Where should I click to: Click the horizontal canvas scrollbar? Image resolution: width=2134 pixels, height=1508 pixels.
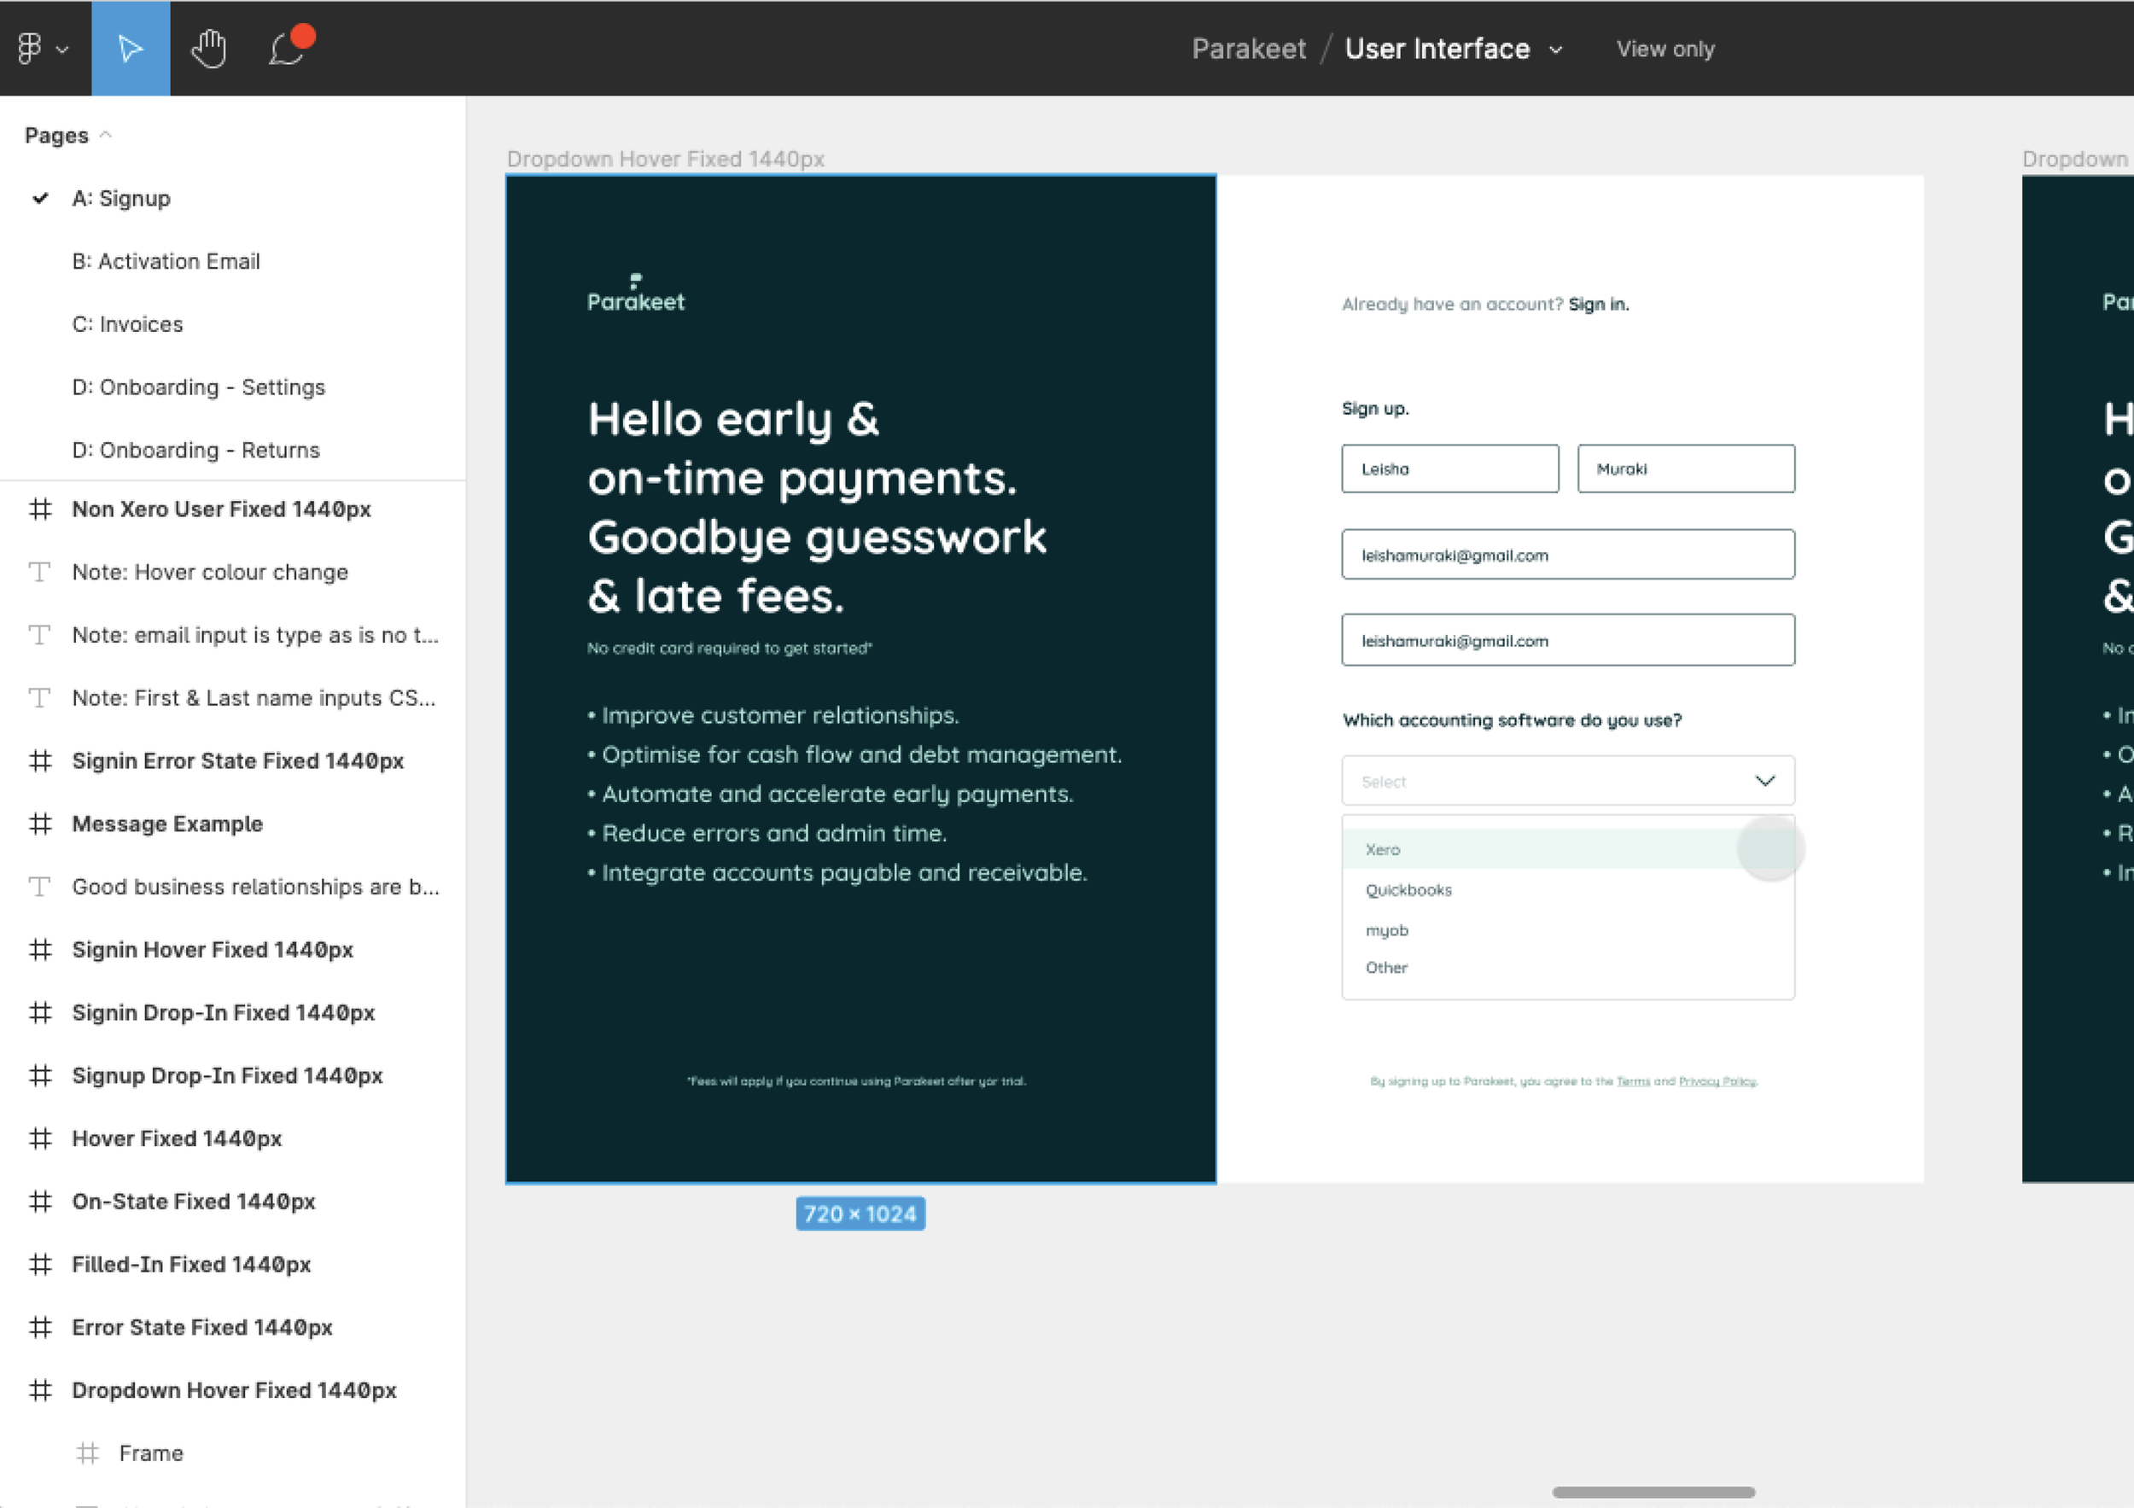pos(1653,1492)
